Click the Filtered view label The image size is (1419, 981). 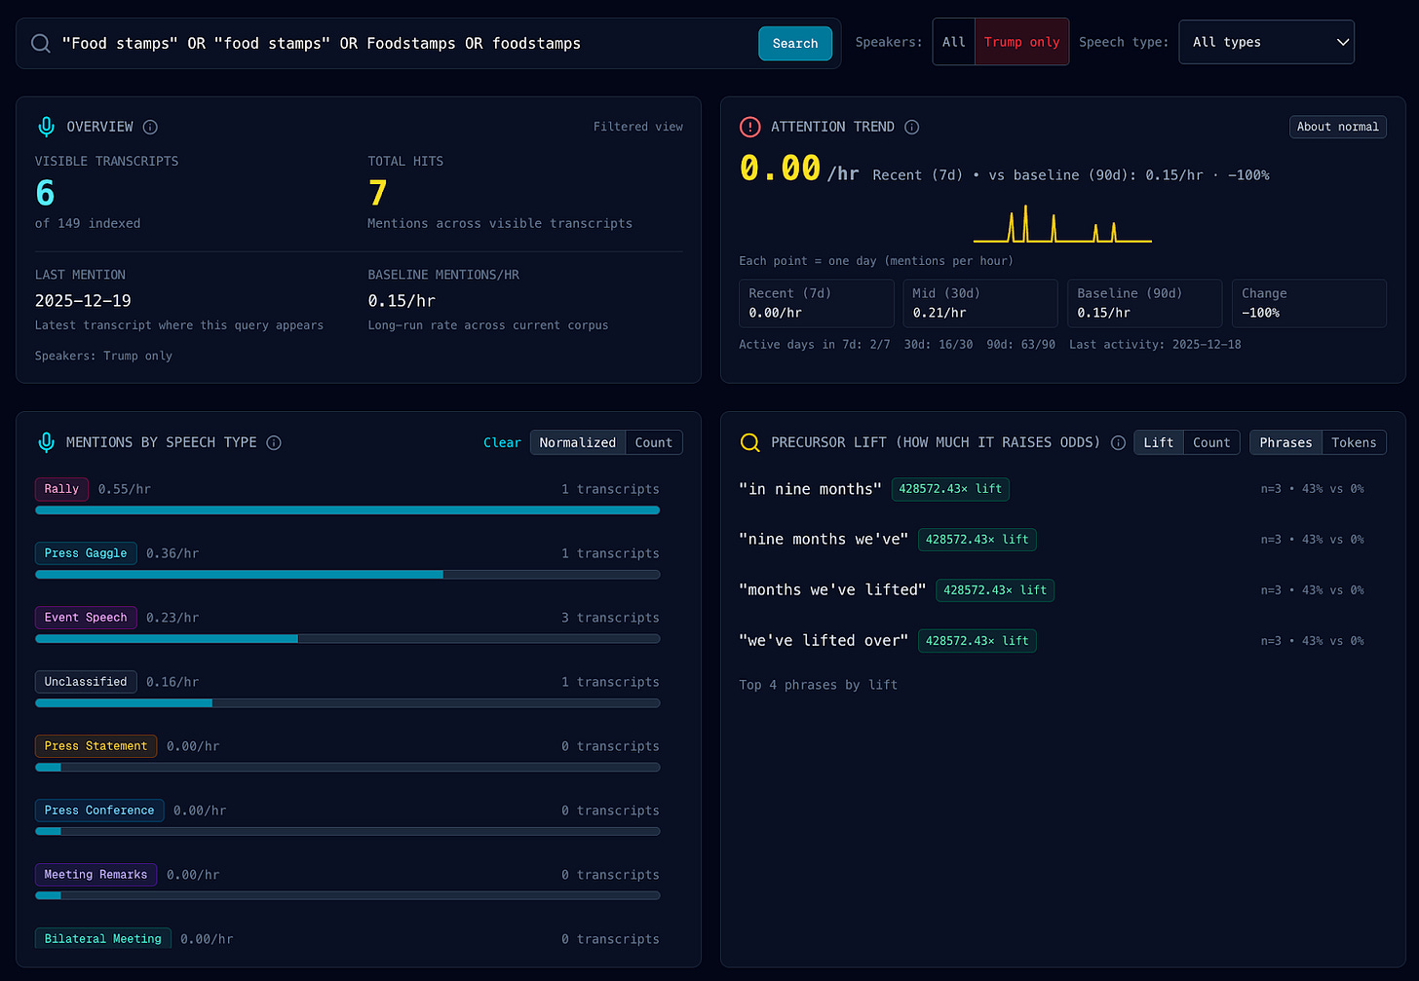tap(638, 127)
